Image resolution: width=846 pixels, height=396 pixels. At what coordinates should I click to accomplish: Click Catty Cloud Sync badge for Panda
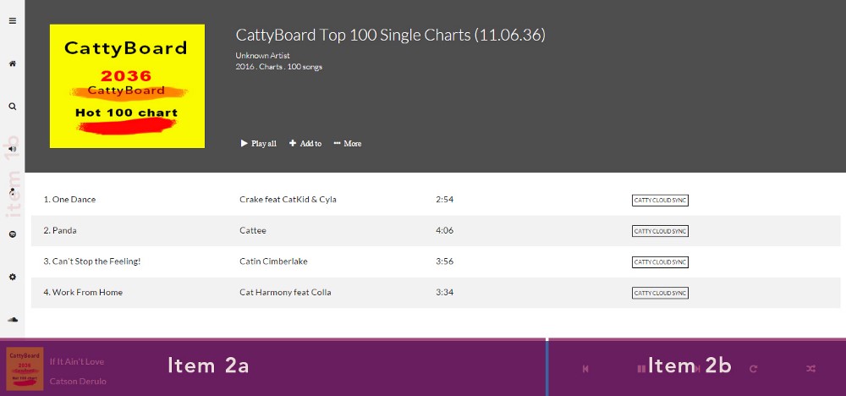point(660,231)
